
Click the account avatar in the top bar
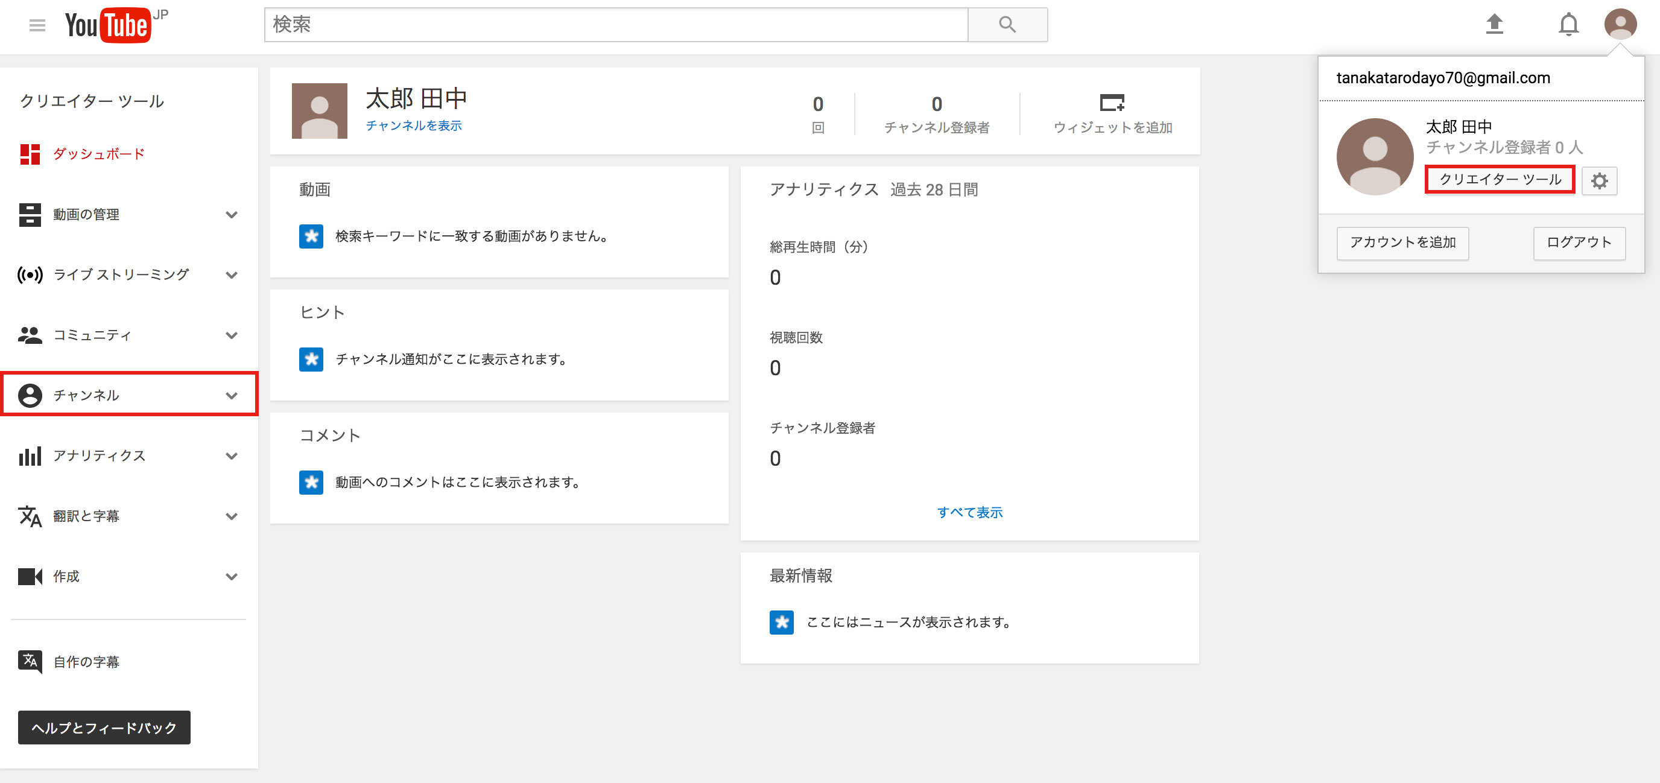1620,25
